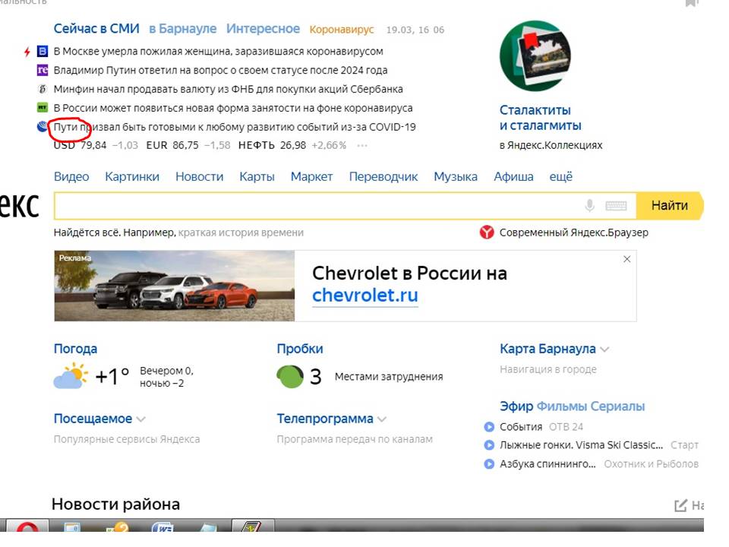Open the Фильмы link
This screenshot has width=729, height=547.
tap(562, 406)
